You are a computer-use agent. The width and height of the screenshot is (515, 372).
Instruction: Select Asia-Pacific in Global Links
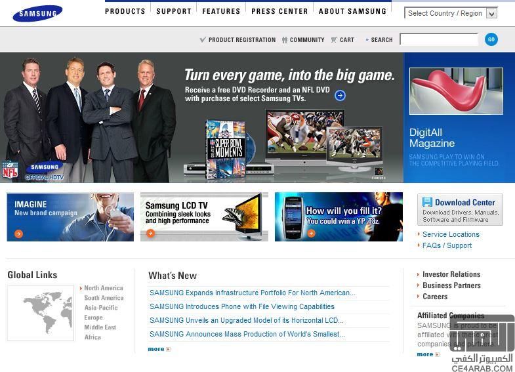(101, 308)
